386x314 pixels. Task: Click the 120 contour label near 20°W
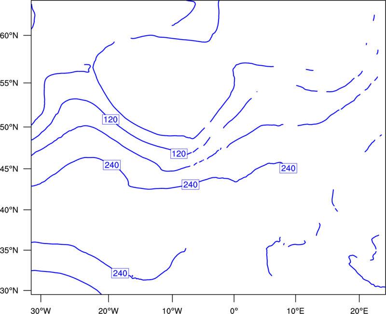click(x=110, y=119)
